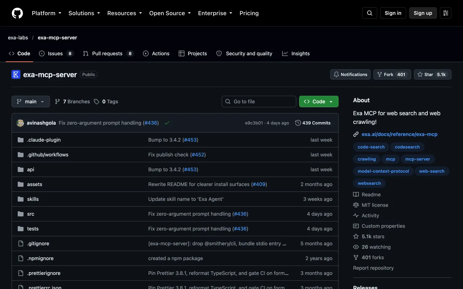The width and height of the screenshot is (463, 289).
Task: Open the main branch selector dropdown
Action: (x=31, y=102)
